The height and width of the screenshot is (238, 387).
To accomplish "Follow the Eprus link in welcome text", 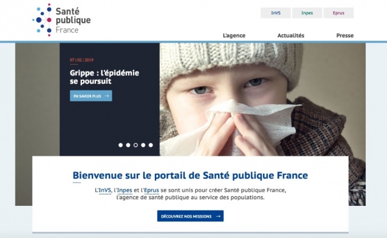I will point(151,190).
